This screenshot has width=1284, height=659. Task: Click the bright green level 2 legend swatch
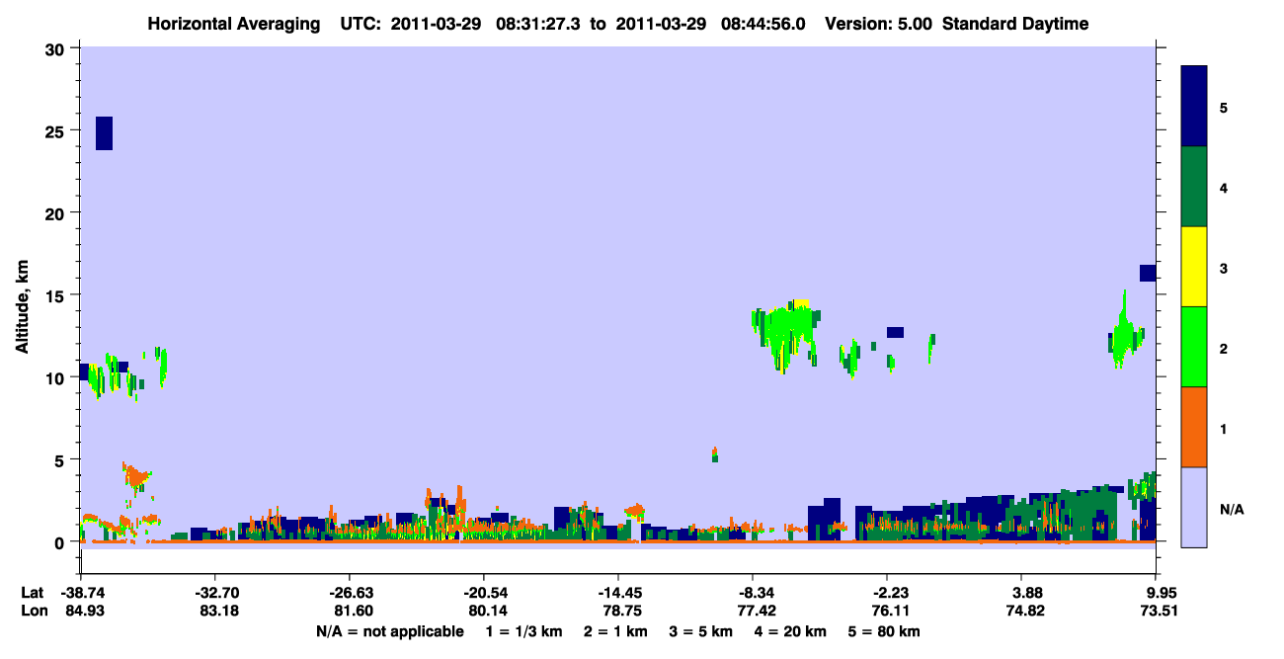pos(1194,347)
